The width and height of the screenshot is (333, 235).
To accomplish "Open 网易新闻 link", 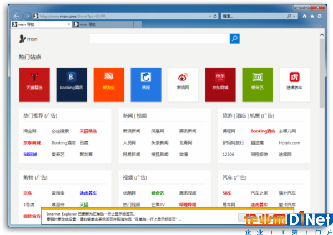I will (x=132, y=155).
